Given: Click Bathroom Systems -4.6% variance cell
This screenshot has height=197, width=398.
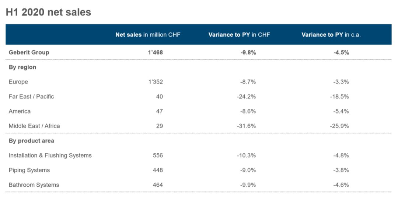Looking at the screenshot, I should pos(341,185).
